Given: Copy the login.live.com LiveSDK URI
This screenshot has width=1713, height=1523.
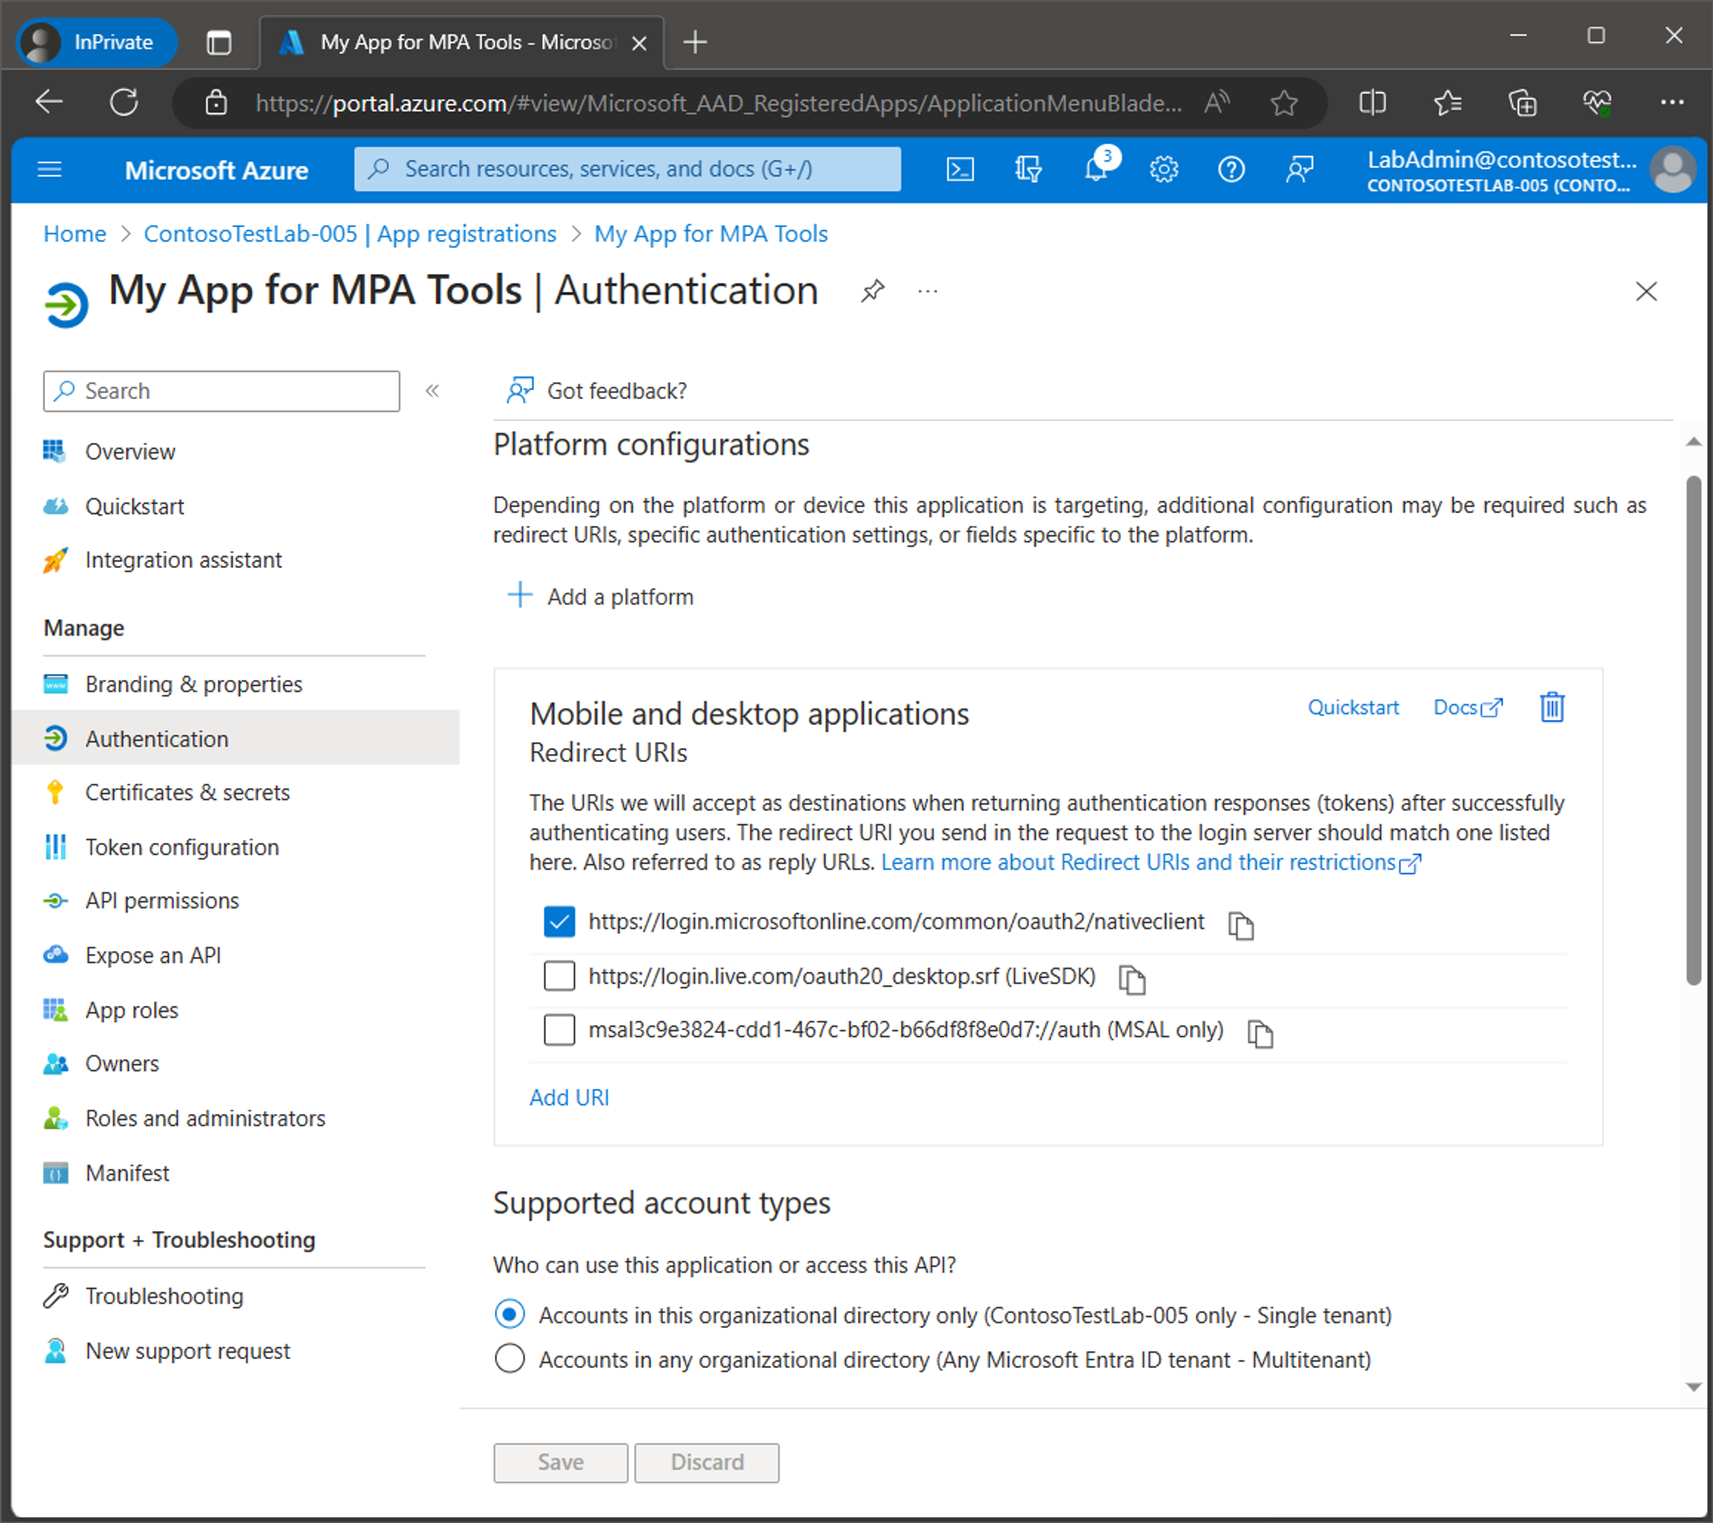Looking at the screenshot, I should [x=1132, y=979].
